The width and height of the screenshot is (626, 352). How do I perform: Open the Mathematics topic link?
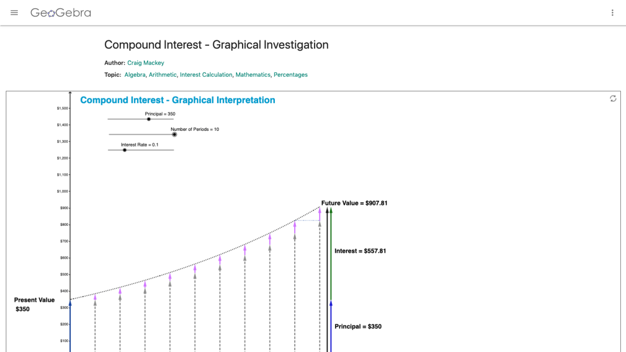[x=253, y=75]
